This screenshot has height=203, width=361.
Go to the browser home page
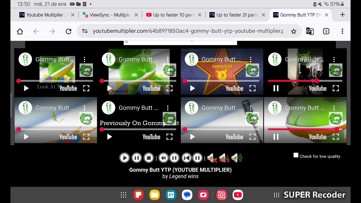[x=20, y=31]
